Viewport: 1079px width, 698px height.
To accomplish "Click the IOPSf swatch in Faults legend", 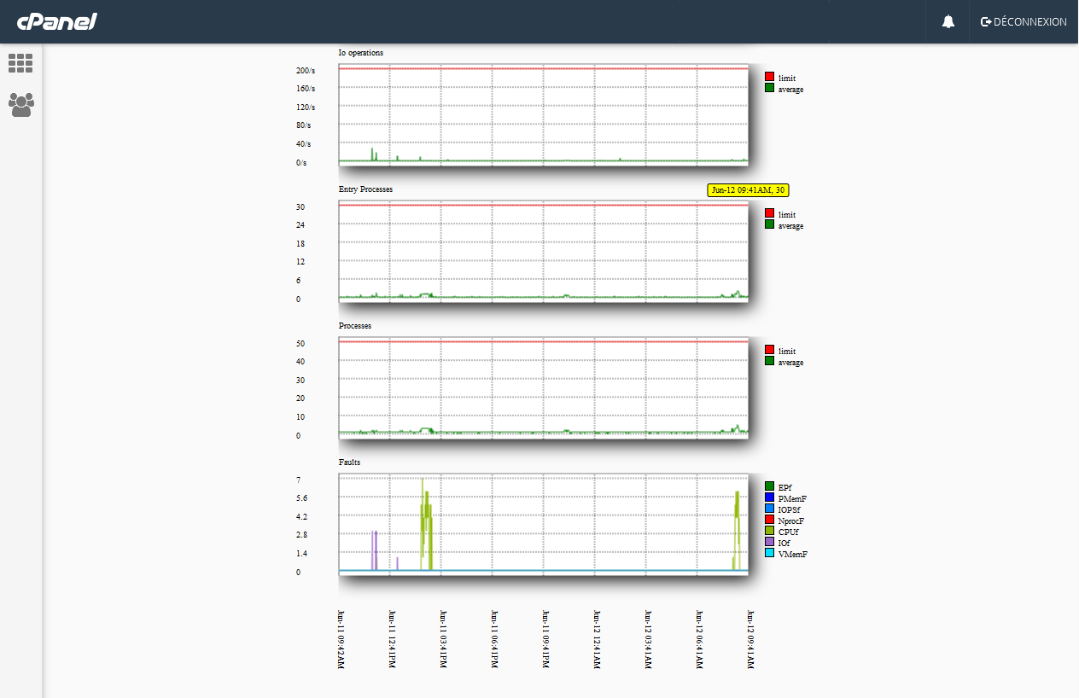I will 769,509.
